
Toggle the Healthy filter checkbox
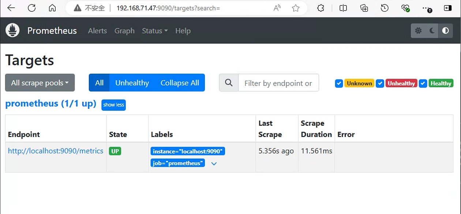pos(423,84)
